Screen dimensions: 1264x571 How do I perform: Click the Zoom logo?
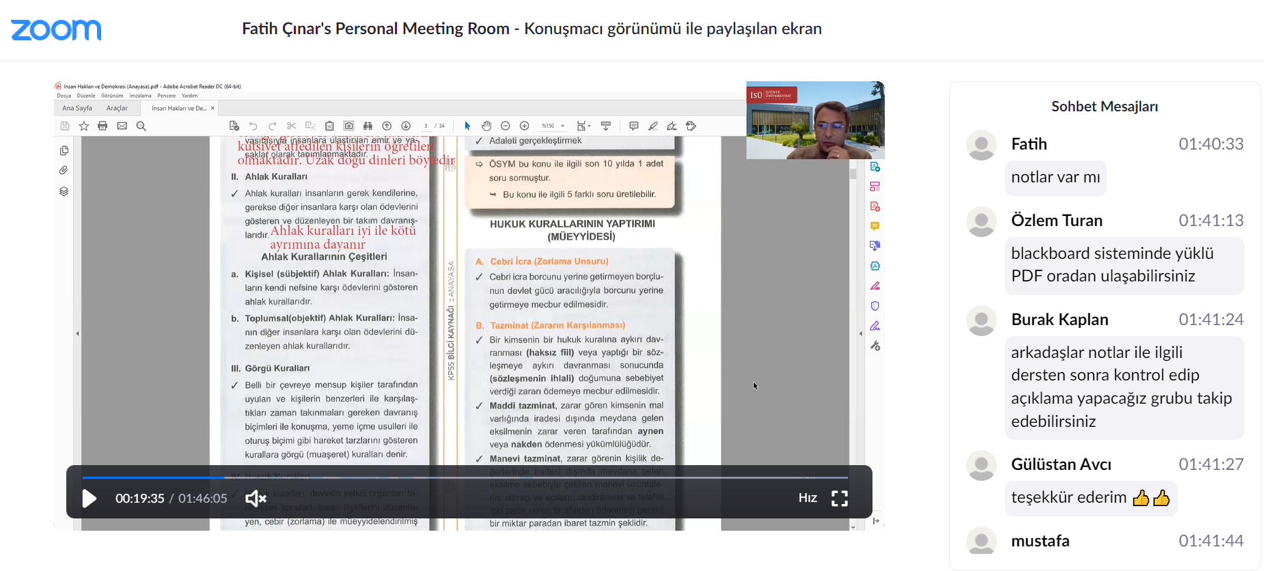click(x=56, y=29)
